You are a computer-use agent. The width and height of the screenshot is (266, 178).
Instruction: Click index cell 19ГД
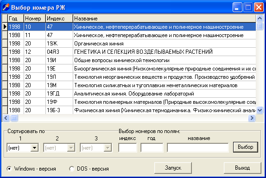(x=59, y=94)
